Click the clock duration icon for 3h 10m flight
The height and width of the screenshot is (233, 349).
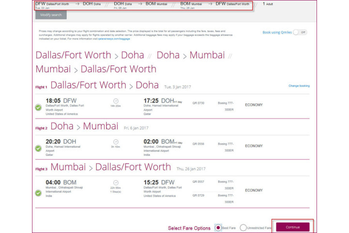(x=116, y=142)
